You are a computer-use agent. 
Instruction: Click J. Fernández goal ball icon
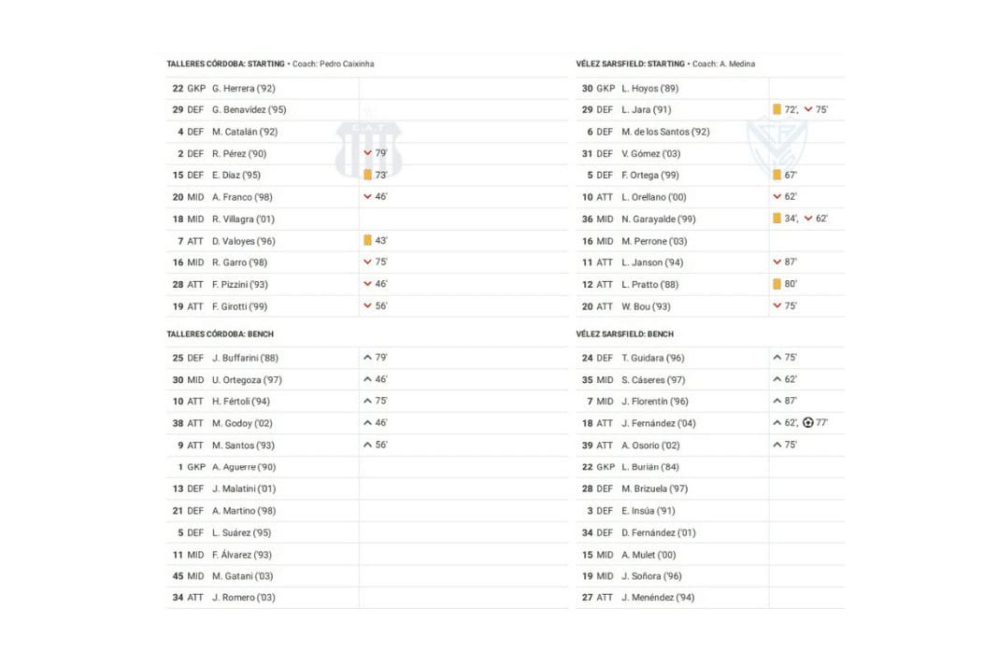coord(808,423)
